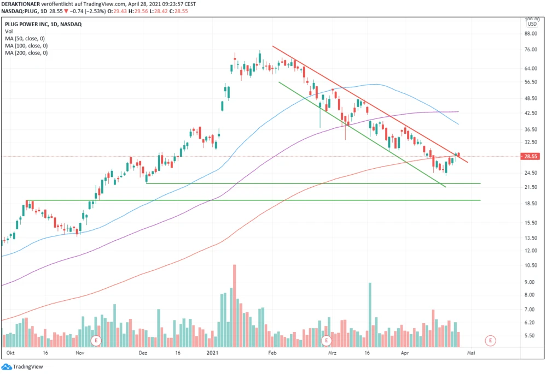Open the earnings marker near March

(x=327, y=341)
